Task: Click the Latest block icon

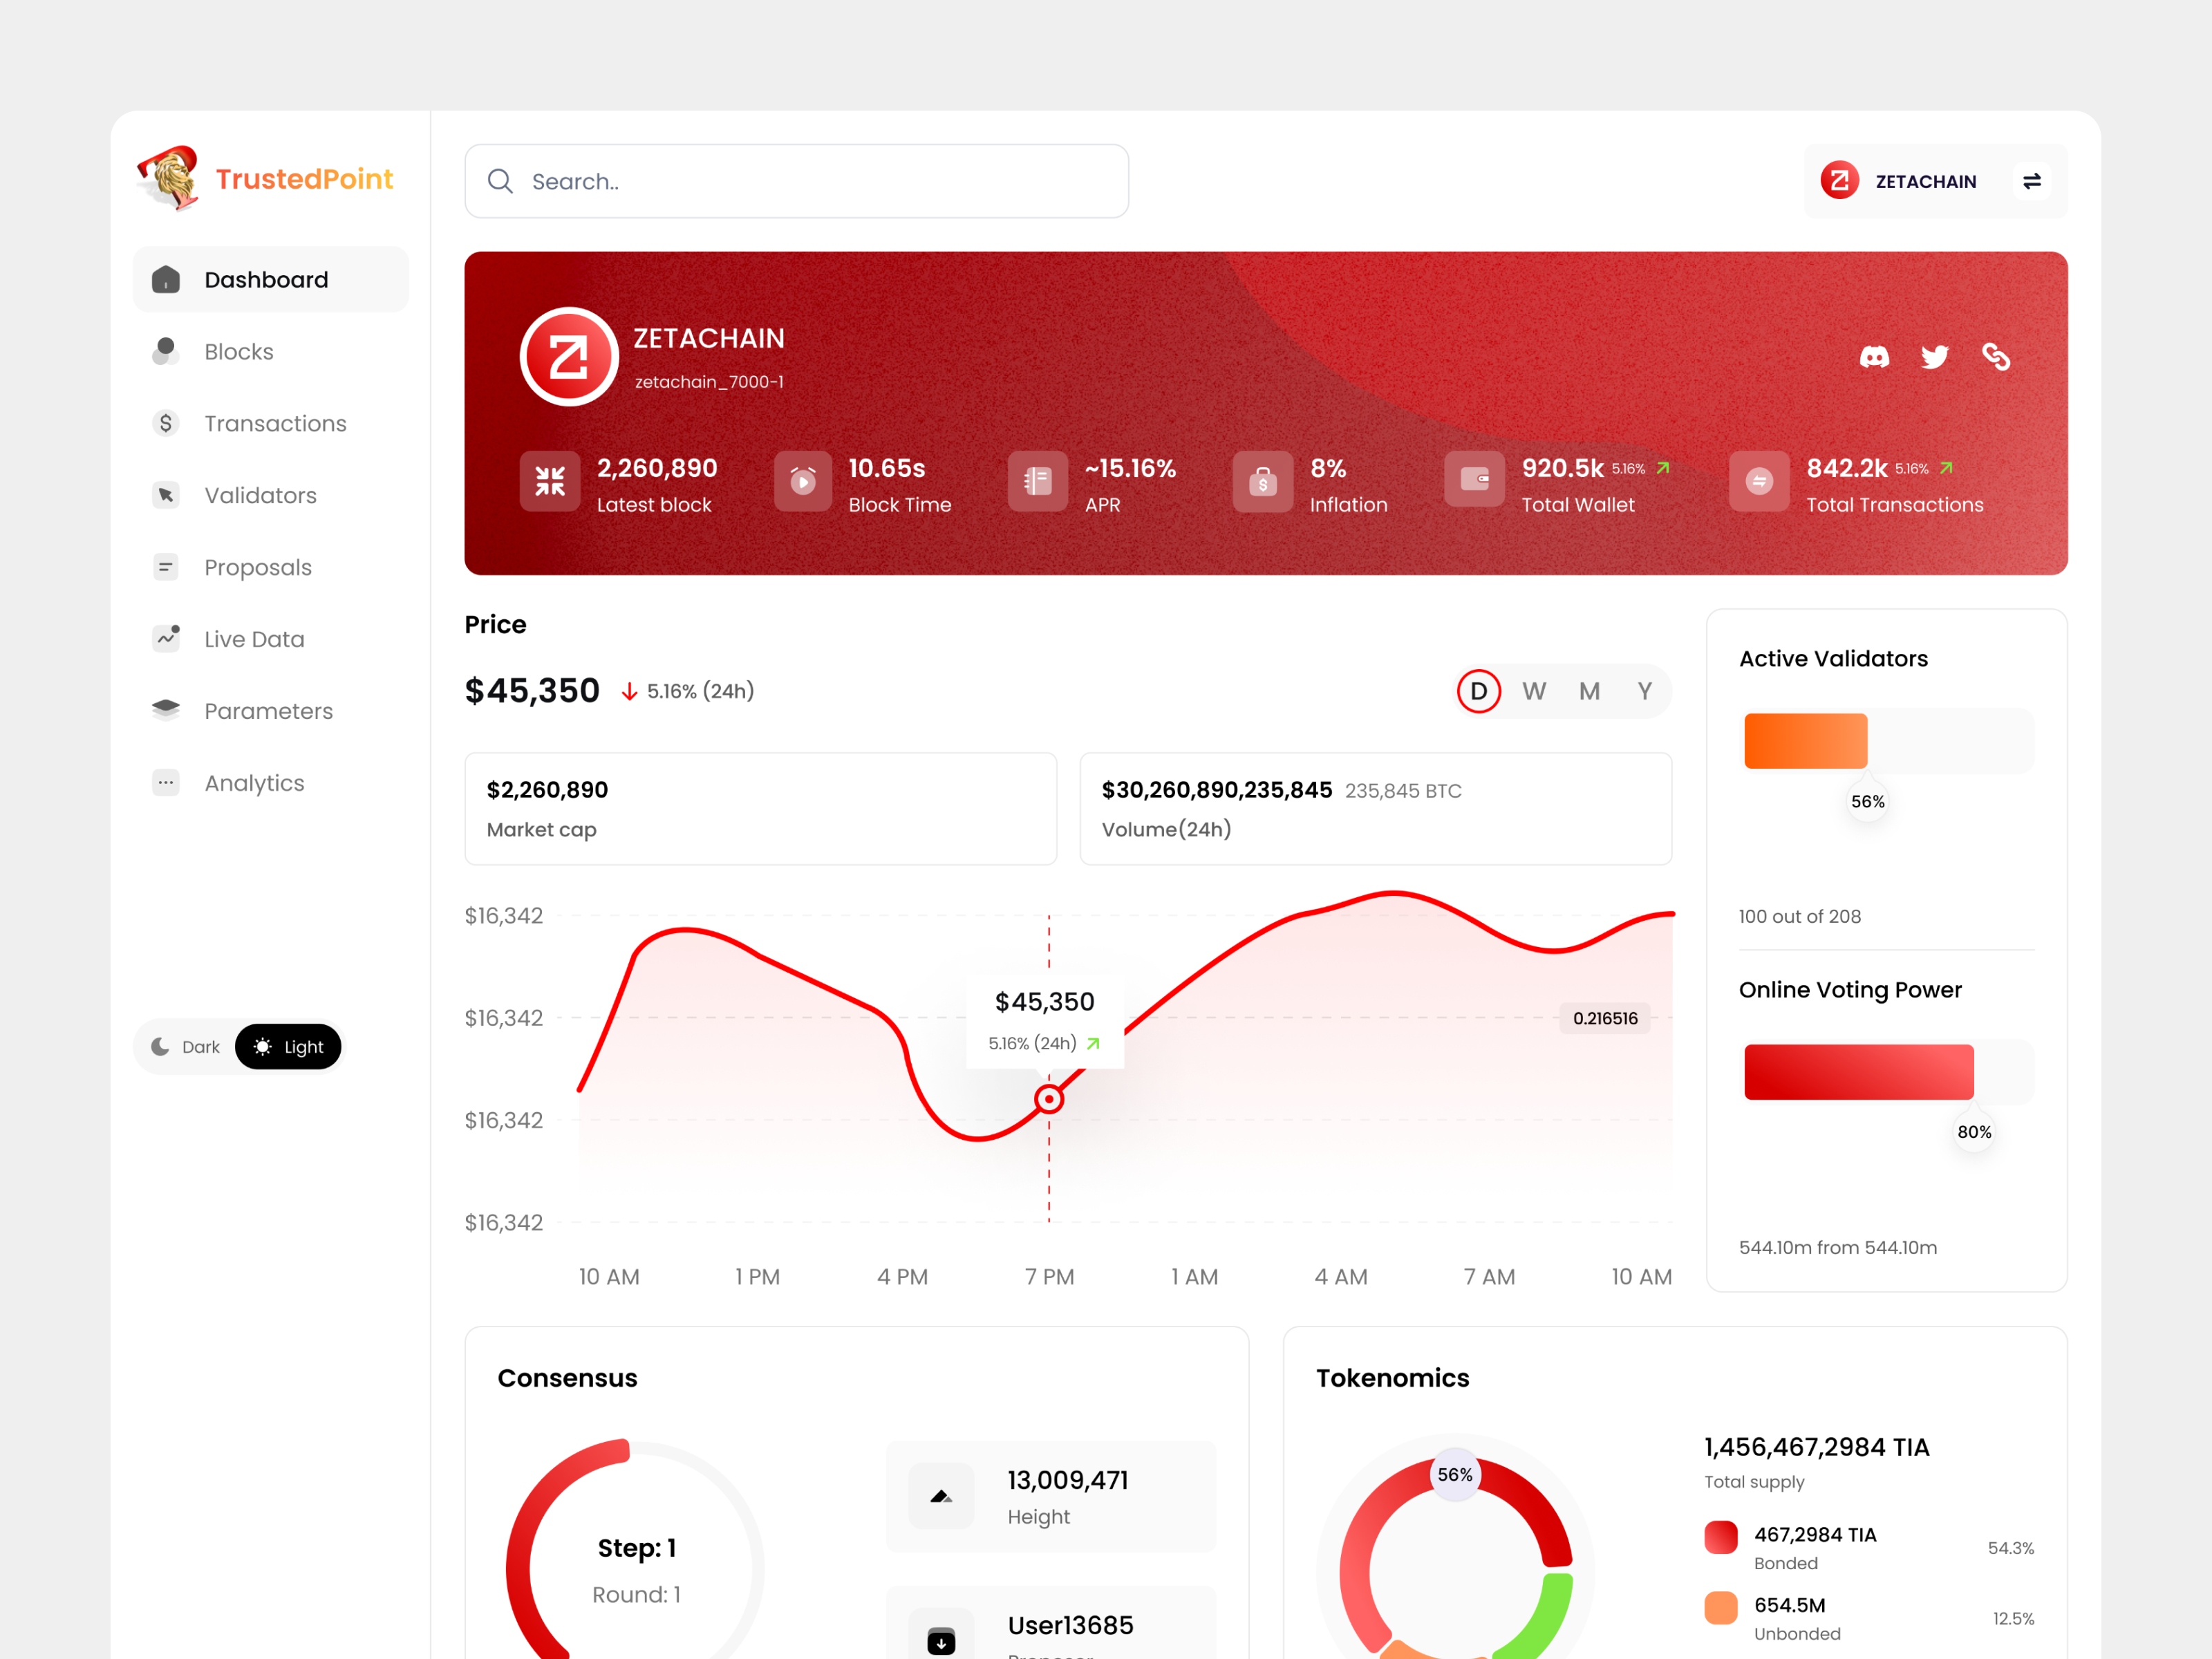Action: [549, 481]
